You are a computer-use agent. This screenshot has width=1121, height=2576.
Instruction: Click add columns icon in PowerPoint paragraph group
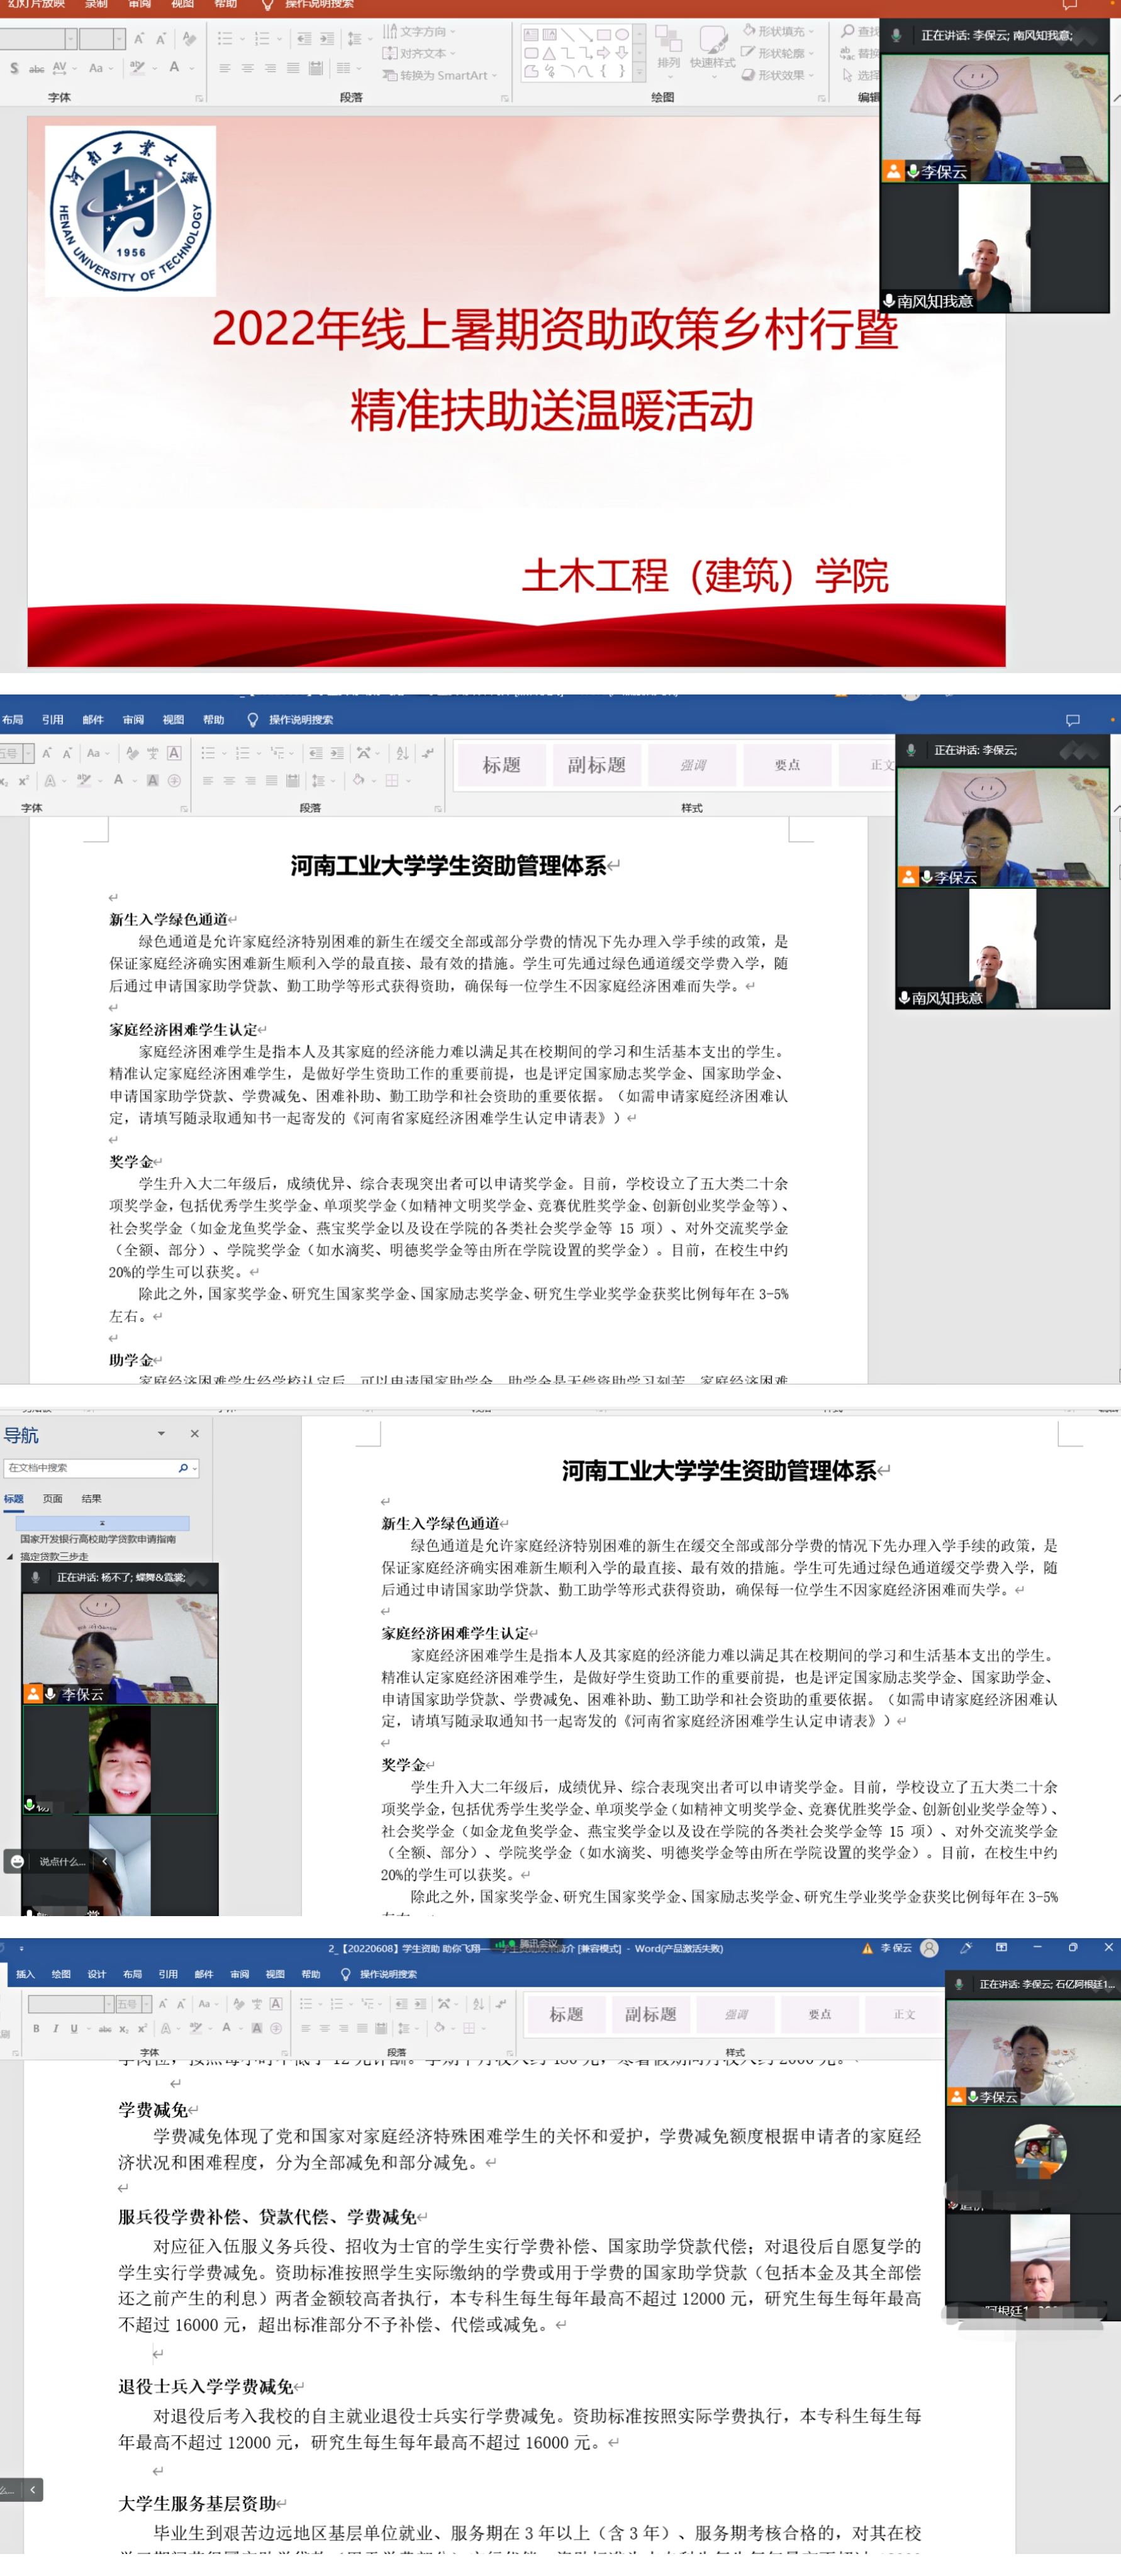pos(345,68)
